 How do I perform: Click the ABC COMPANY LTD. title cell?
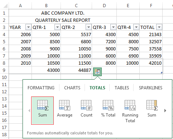pos(63,13)
